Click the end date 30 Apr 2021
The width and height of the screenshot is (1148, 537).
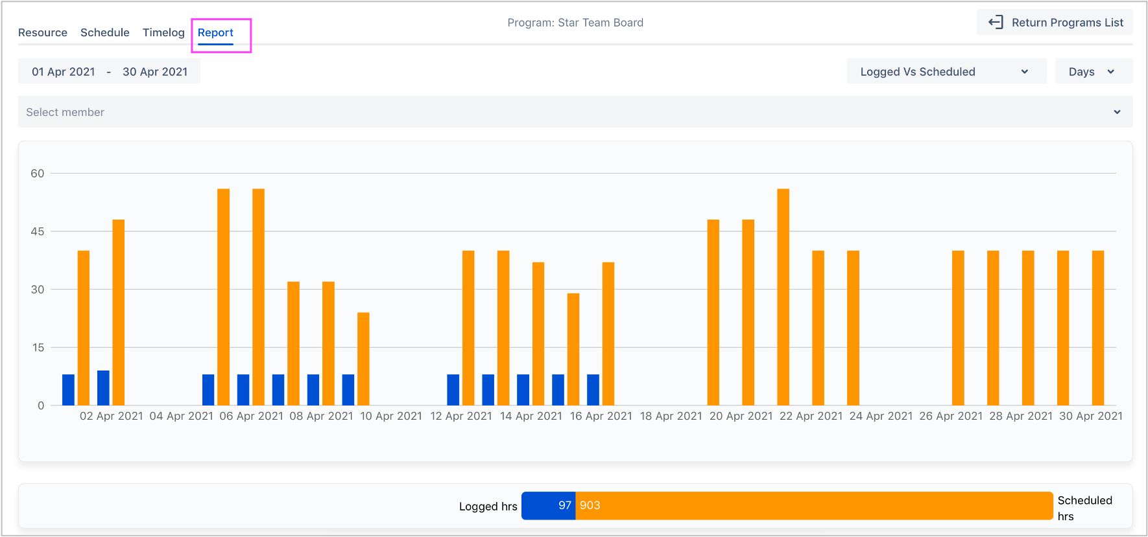[x=155, y=72]
